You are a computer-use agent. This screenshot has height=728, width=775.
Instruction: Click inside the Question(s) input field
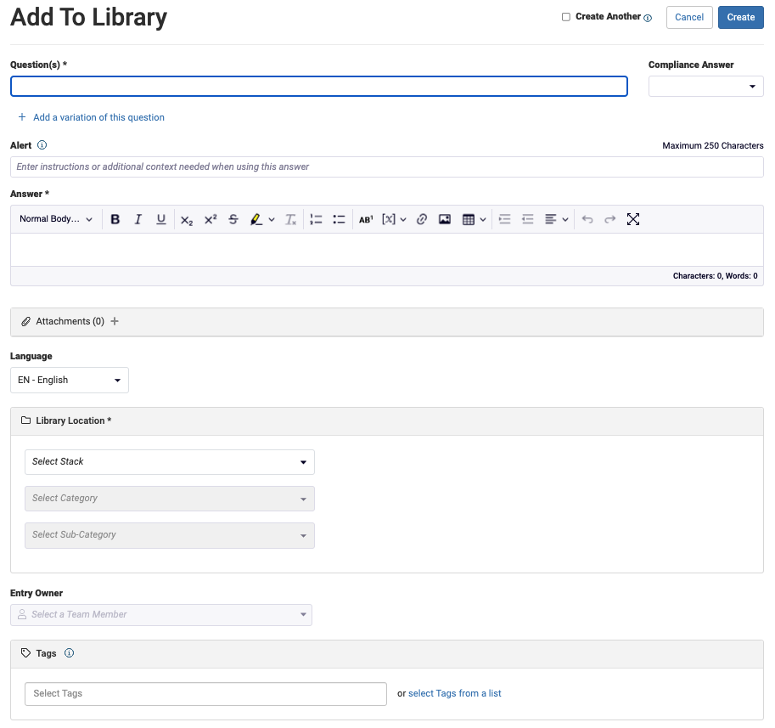pos(318,86)
